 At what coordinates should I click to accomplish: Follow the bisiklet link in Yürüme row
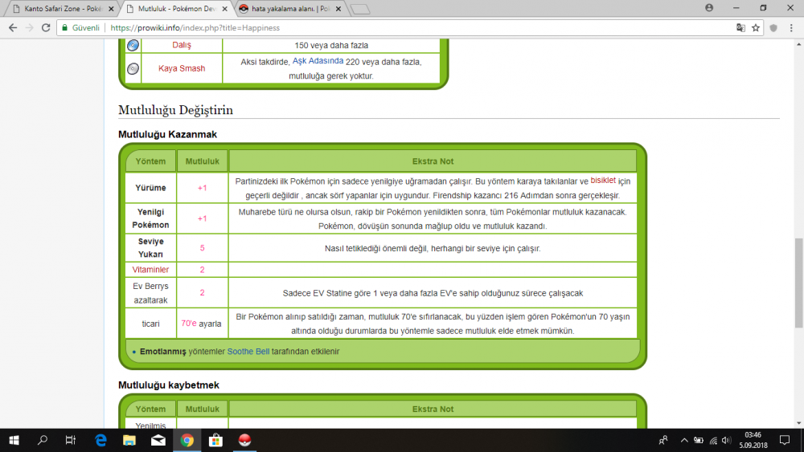point(603,181)
